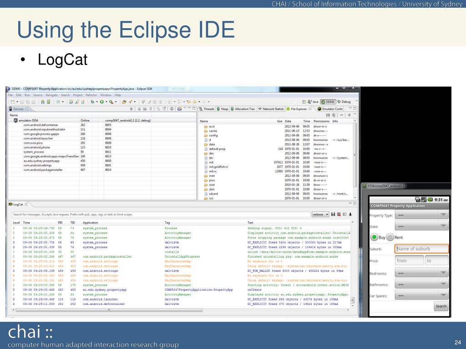The image size is (466, 349).
Task: Click the Name of suburb input field
Action: click(x=421, y=249)
